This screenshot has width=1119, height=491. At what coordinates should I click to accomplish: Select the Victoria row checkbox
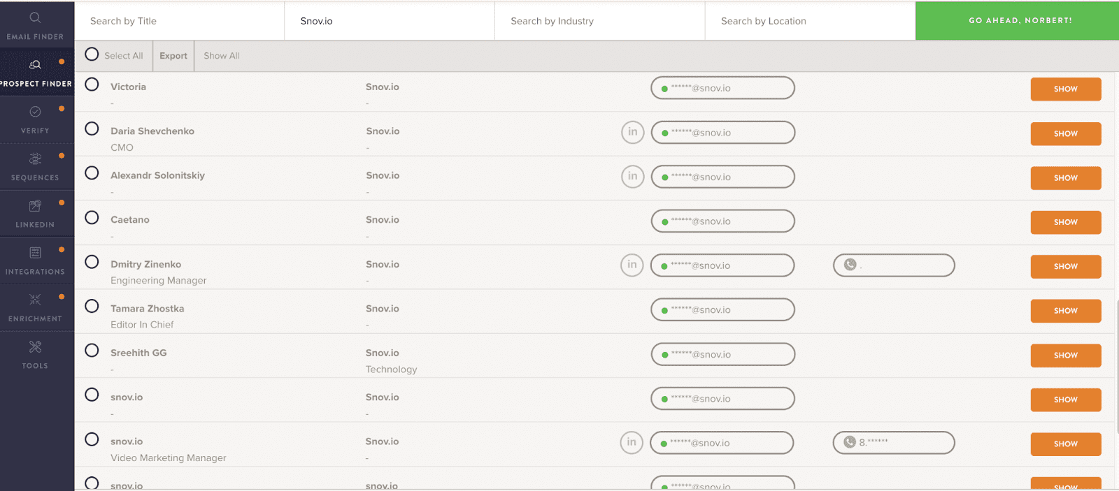pyautogui.click(x=92, y=85)
